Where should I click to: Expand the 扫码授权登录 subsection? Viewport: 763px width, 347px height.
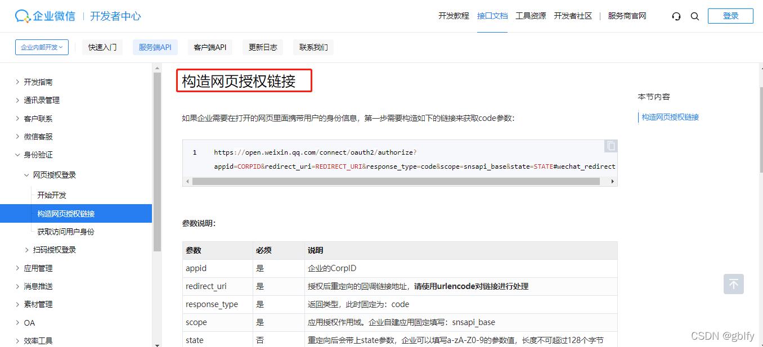point(27,250)
